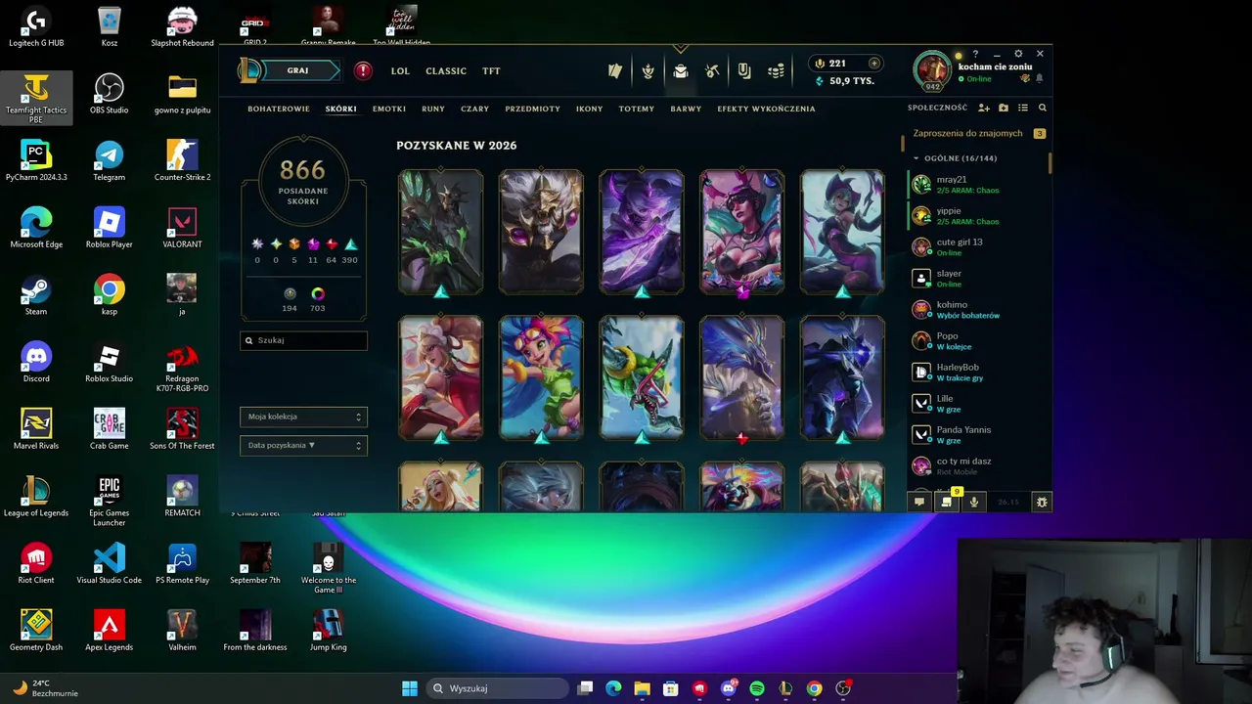
Task: Open the EFEKTY WYKOŃCZENIA tab
Action: tap(766, 109)
